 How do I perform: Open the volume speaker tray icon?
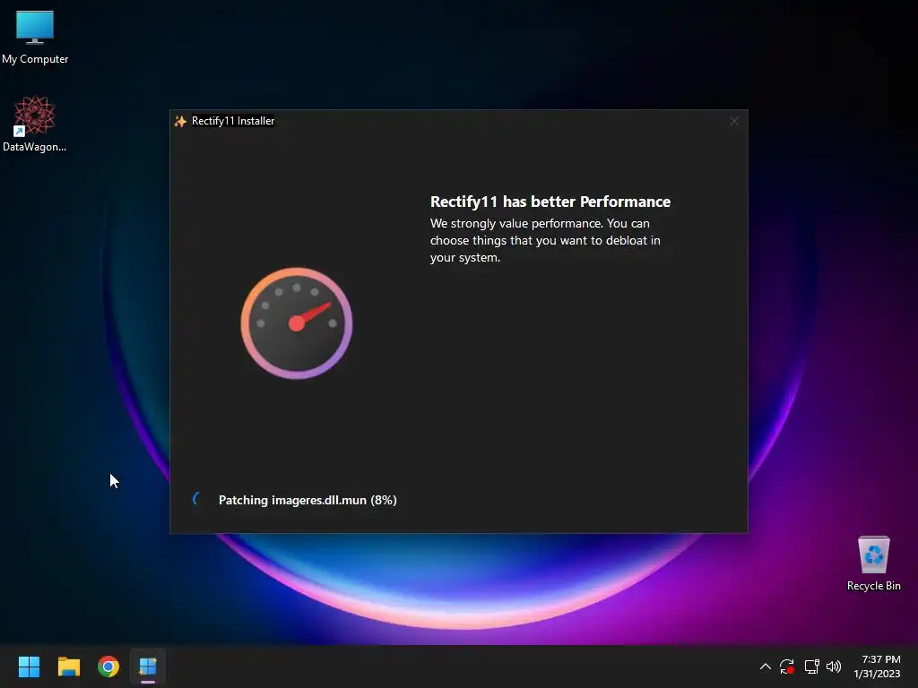834,666
